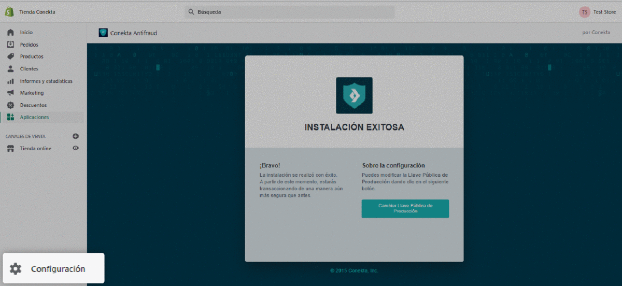Viewport: 622px width, 286px height.
Task: Open Configuración settings
Action: pos(58,269)
